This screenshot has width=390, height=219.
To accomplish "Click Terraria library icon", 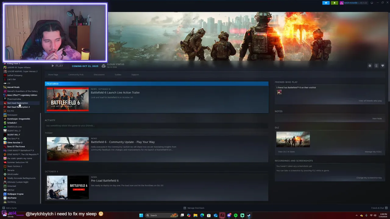I will coord(5,170).
